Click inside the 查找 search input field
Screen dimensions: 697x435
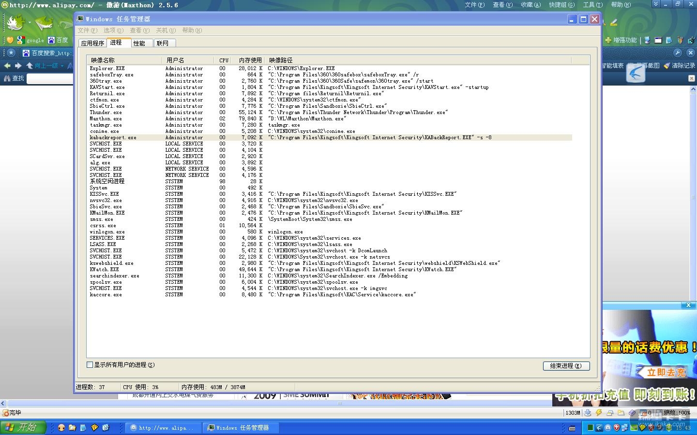(49, 78)
